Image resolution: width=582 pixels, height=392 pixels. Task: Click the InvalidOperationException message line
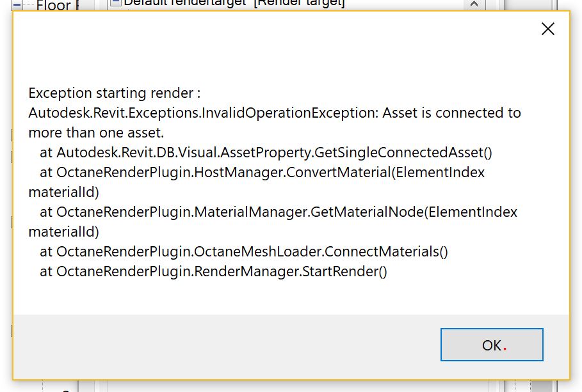(x=275, y=113)
